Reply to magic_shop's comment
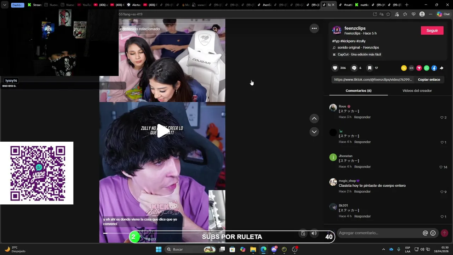The image size is (453, 255). (x=362, y=192)
